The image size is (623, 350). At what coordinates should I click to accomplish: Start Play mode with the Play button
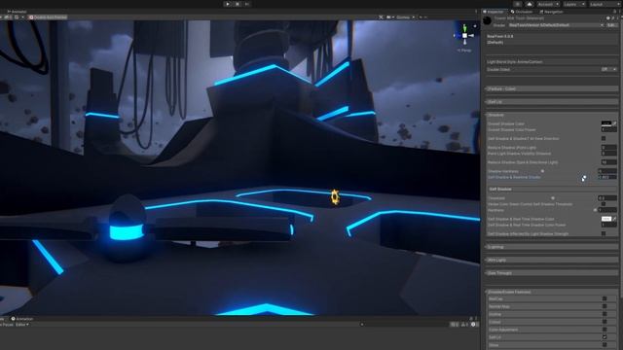click(x=227, y=4)
